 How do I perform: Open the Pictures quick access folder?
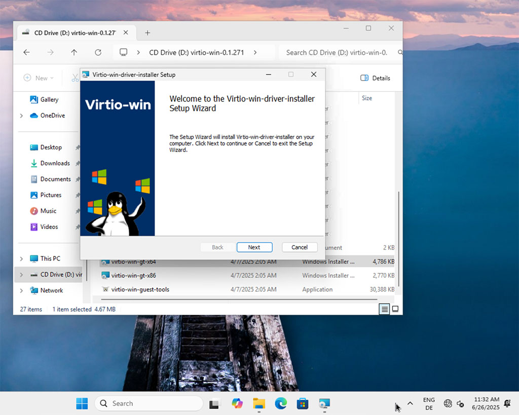point(51,195)
